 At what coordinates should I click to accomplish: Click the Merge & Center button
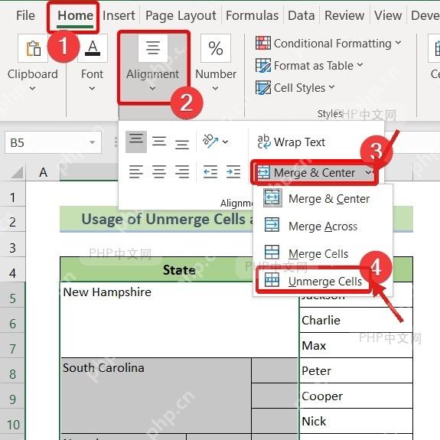click(x=307, y=173)
